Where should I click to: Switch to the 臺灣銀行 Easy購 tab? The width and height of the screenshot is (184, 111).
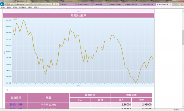[116, 4]
